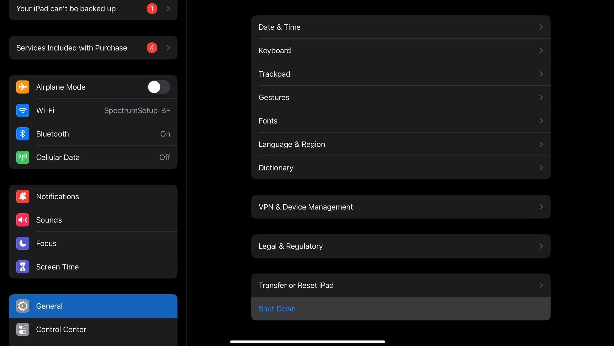
Task: Toggle Cellular Data off setting
Action: (165, 157)
